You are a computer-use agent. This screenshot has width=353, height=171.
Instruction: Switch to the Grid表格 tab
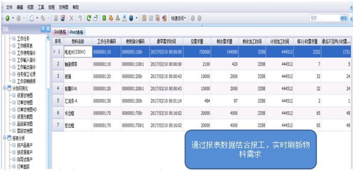tap(60, 32)
